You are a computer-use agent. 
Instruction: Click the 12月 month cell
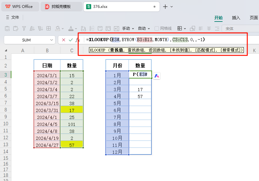(x=117, y=152)
